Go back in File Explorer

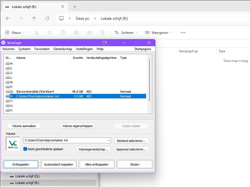click(x=8, y=18)
